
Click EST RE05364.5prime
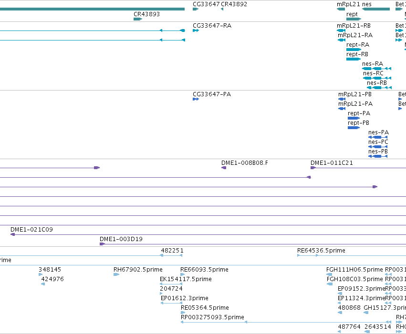click(205, 308)
